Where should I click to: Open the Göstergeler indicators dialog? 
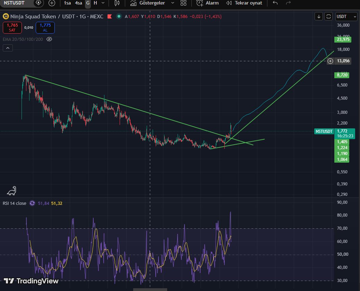(x=148, y=3)
